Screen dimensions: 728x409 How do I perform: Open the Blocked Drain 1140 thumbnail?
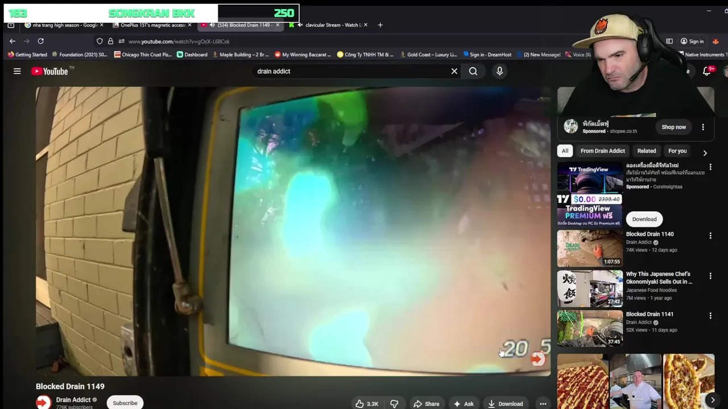(590, 248)
